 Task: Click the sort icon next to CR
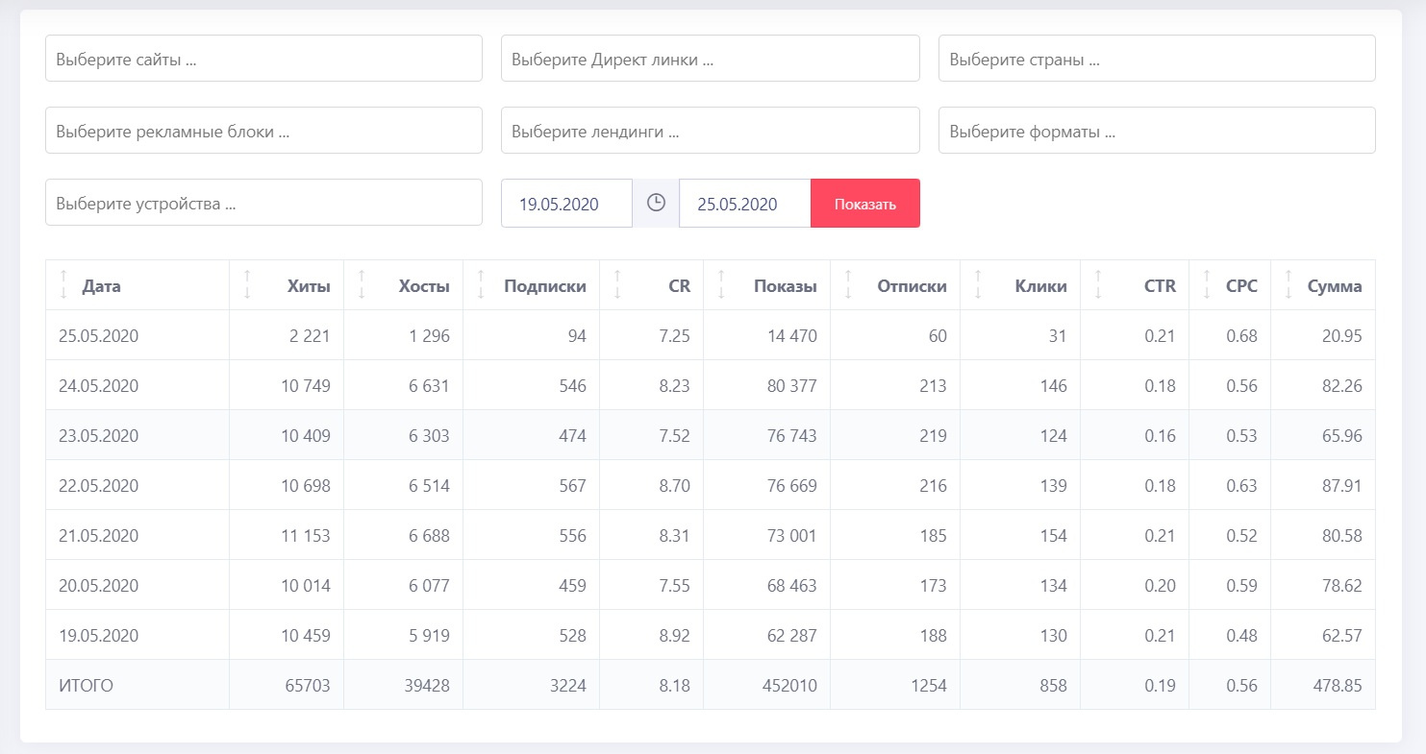click(x=617, y=285)
